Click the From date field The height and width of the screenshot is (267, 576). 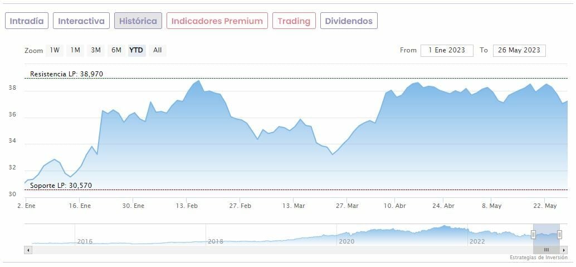click(x=447, y=50)
